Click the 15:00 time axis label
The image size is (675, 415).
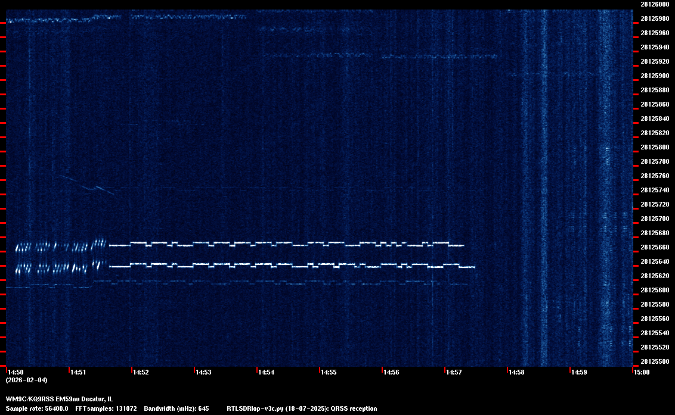642,372
